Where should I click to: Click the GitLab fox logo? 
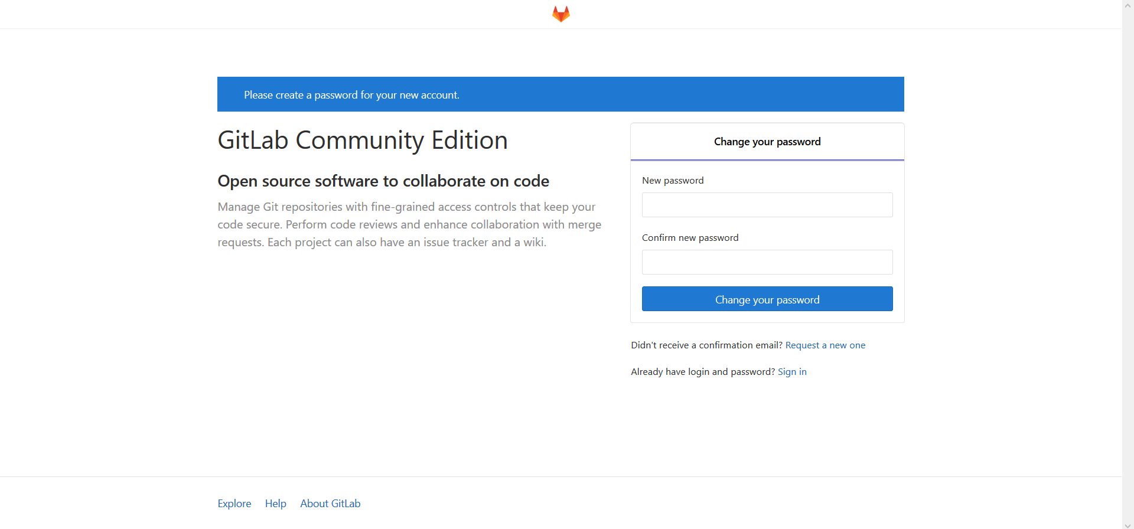(561, 14)
